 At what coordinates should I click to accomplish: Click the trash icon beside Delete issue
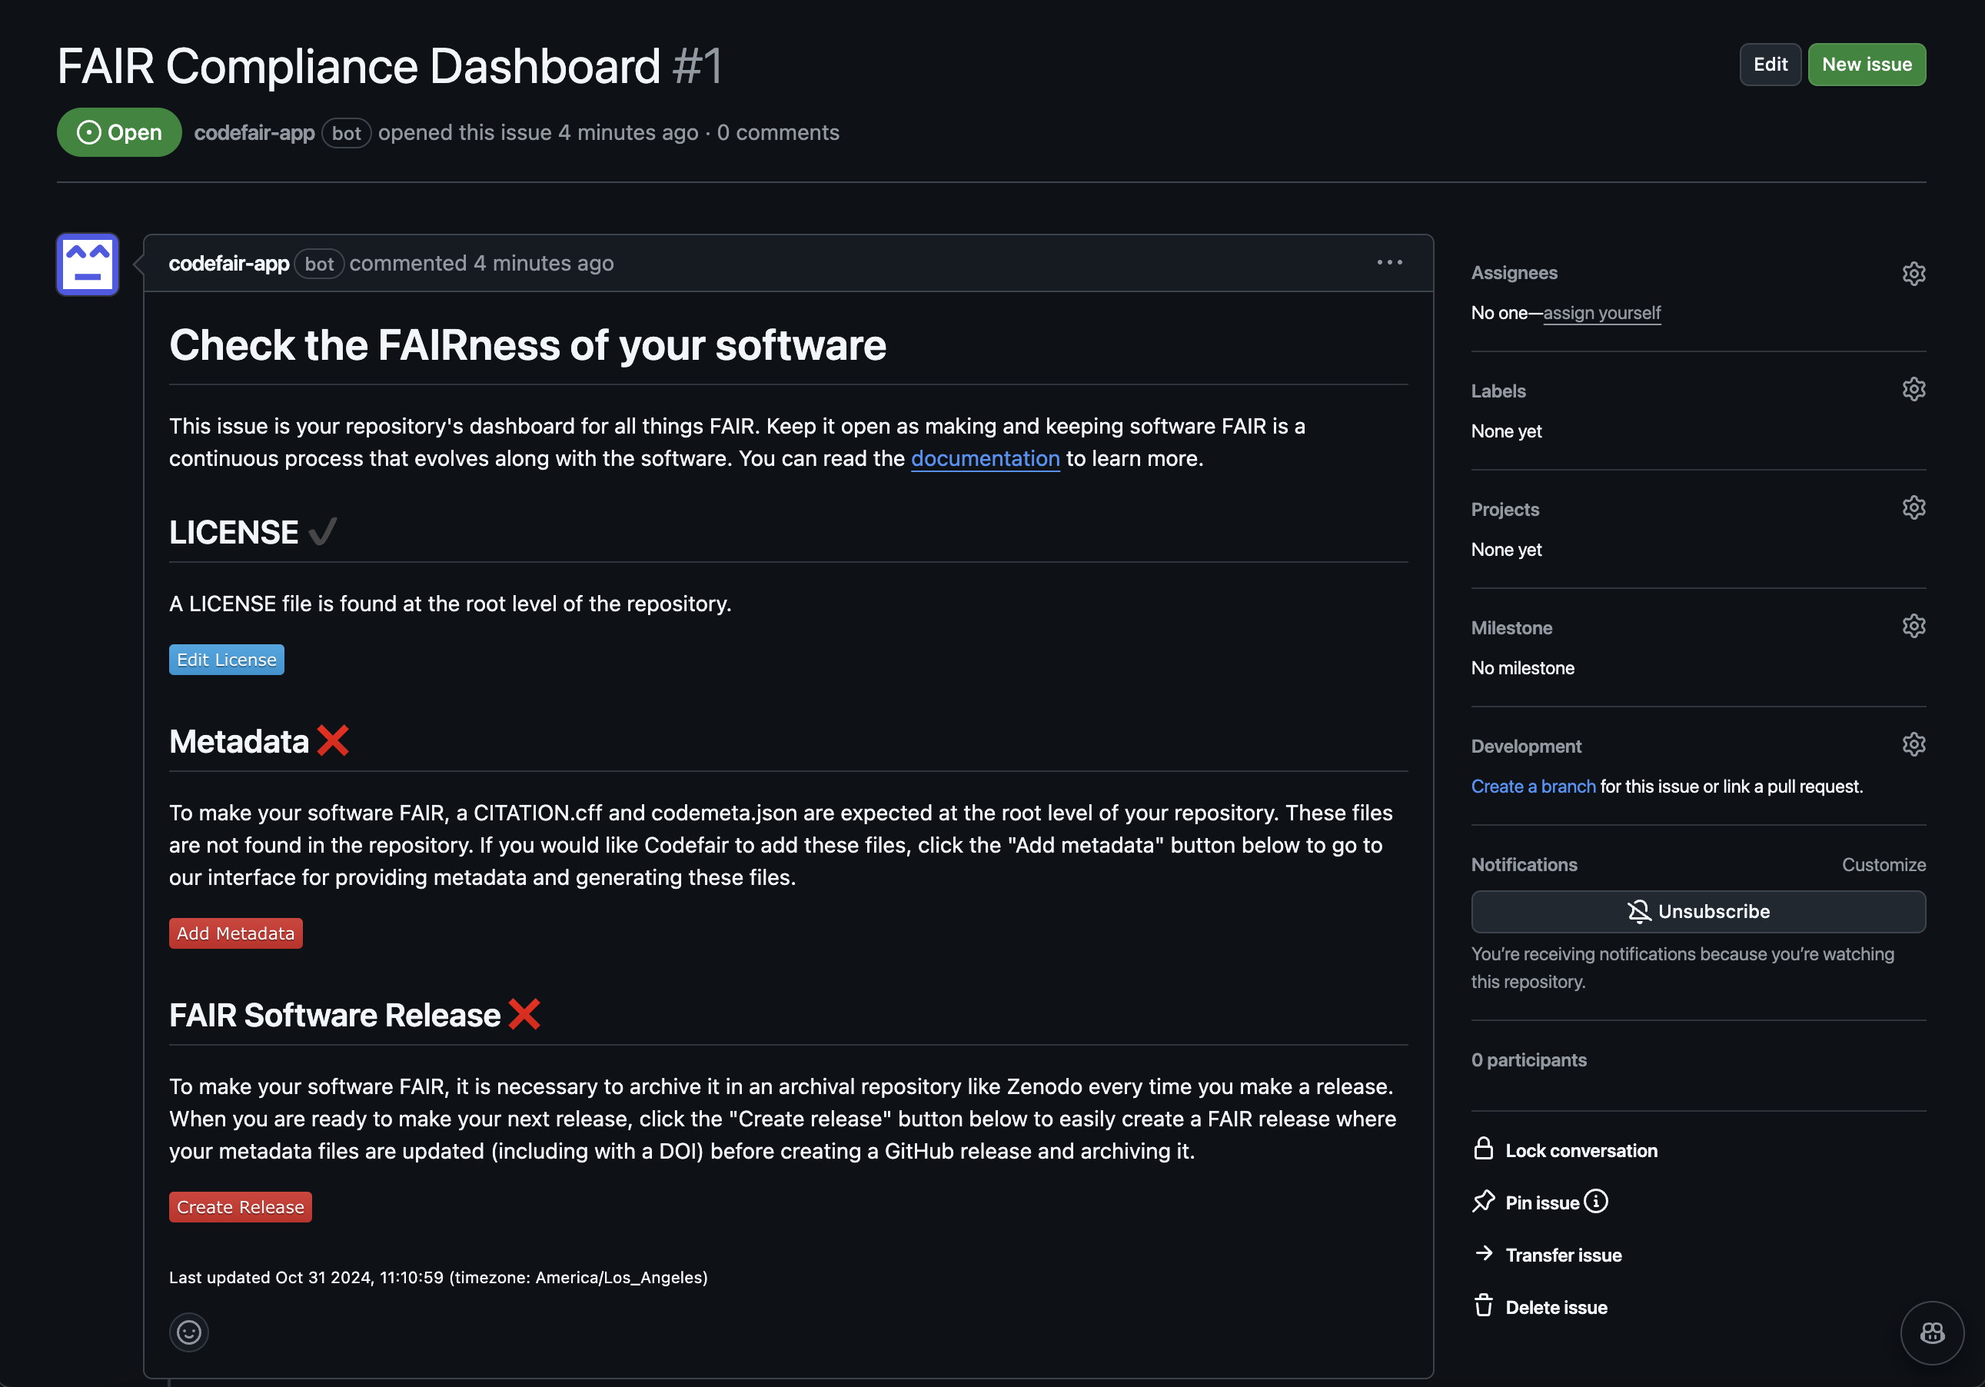(1484, 1306)
